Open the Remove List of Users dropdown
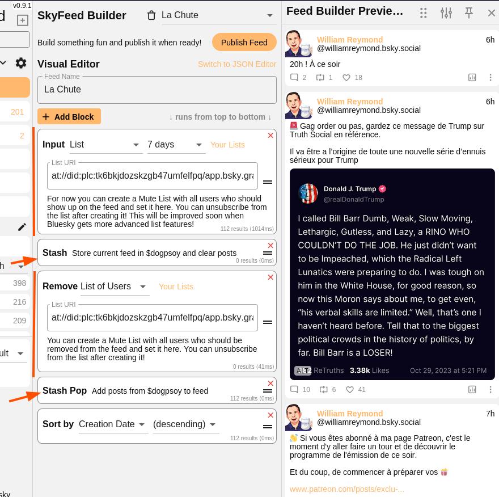 tap(114, 287)
